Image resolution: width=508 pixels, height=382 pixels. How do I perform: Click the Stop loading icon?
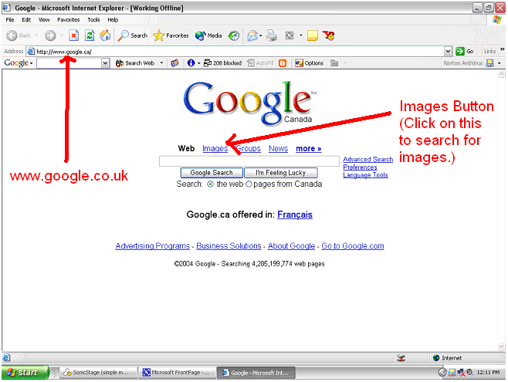pos(74,35)
